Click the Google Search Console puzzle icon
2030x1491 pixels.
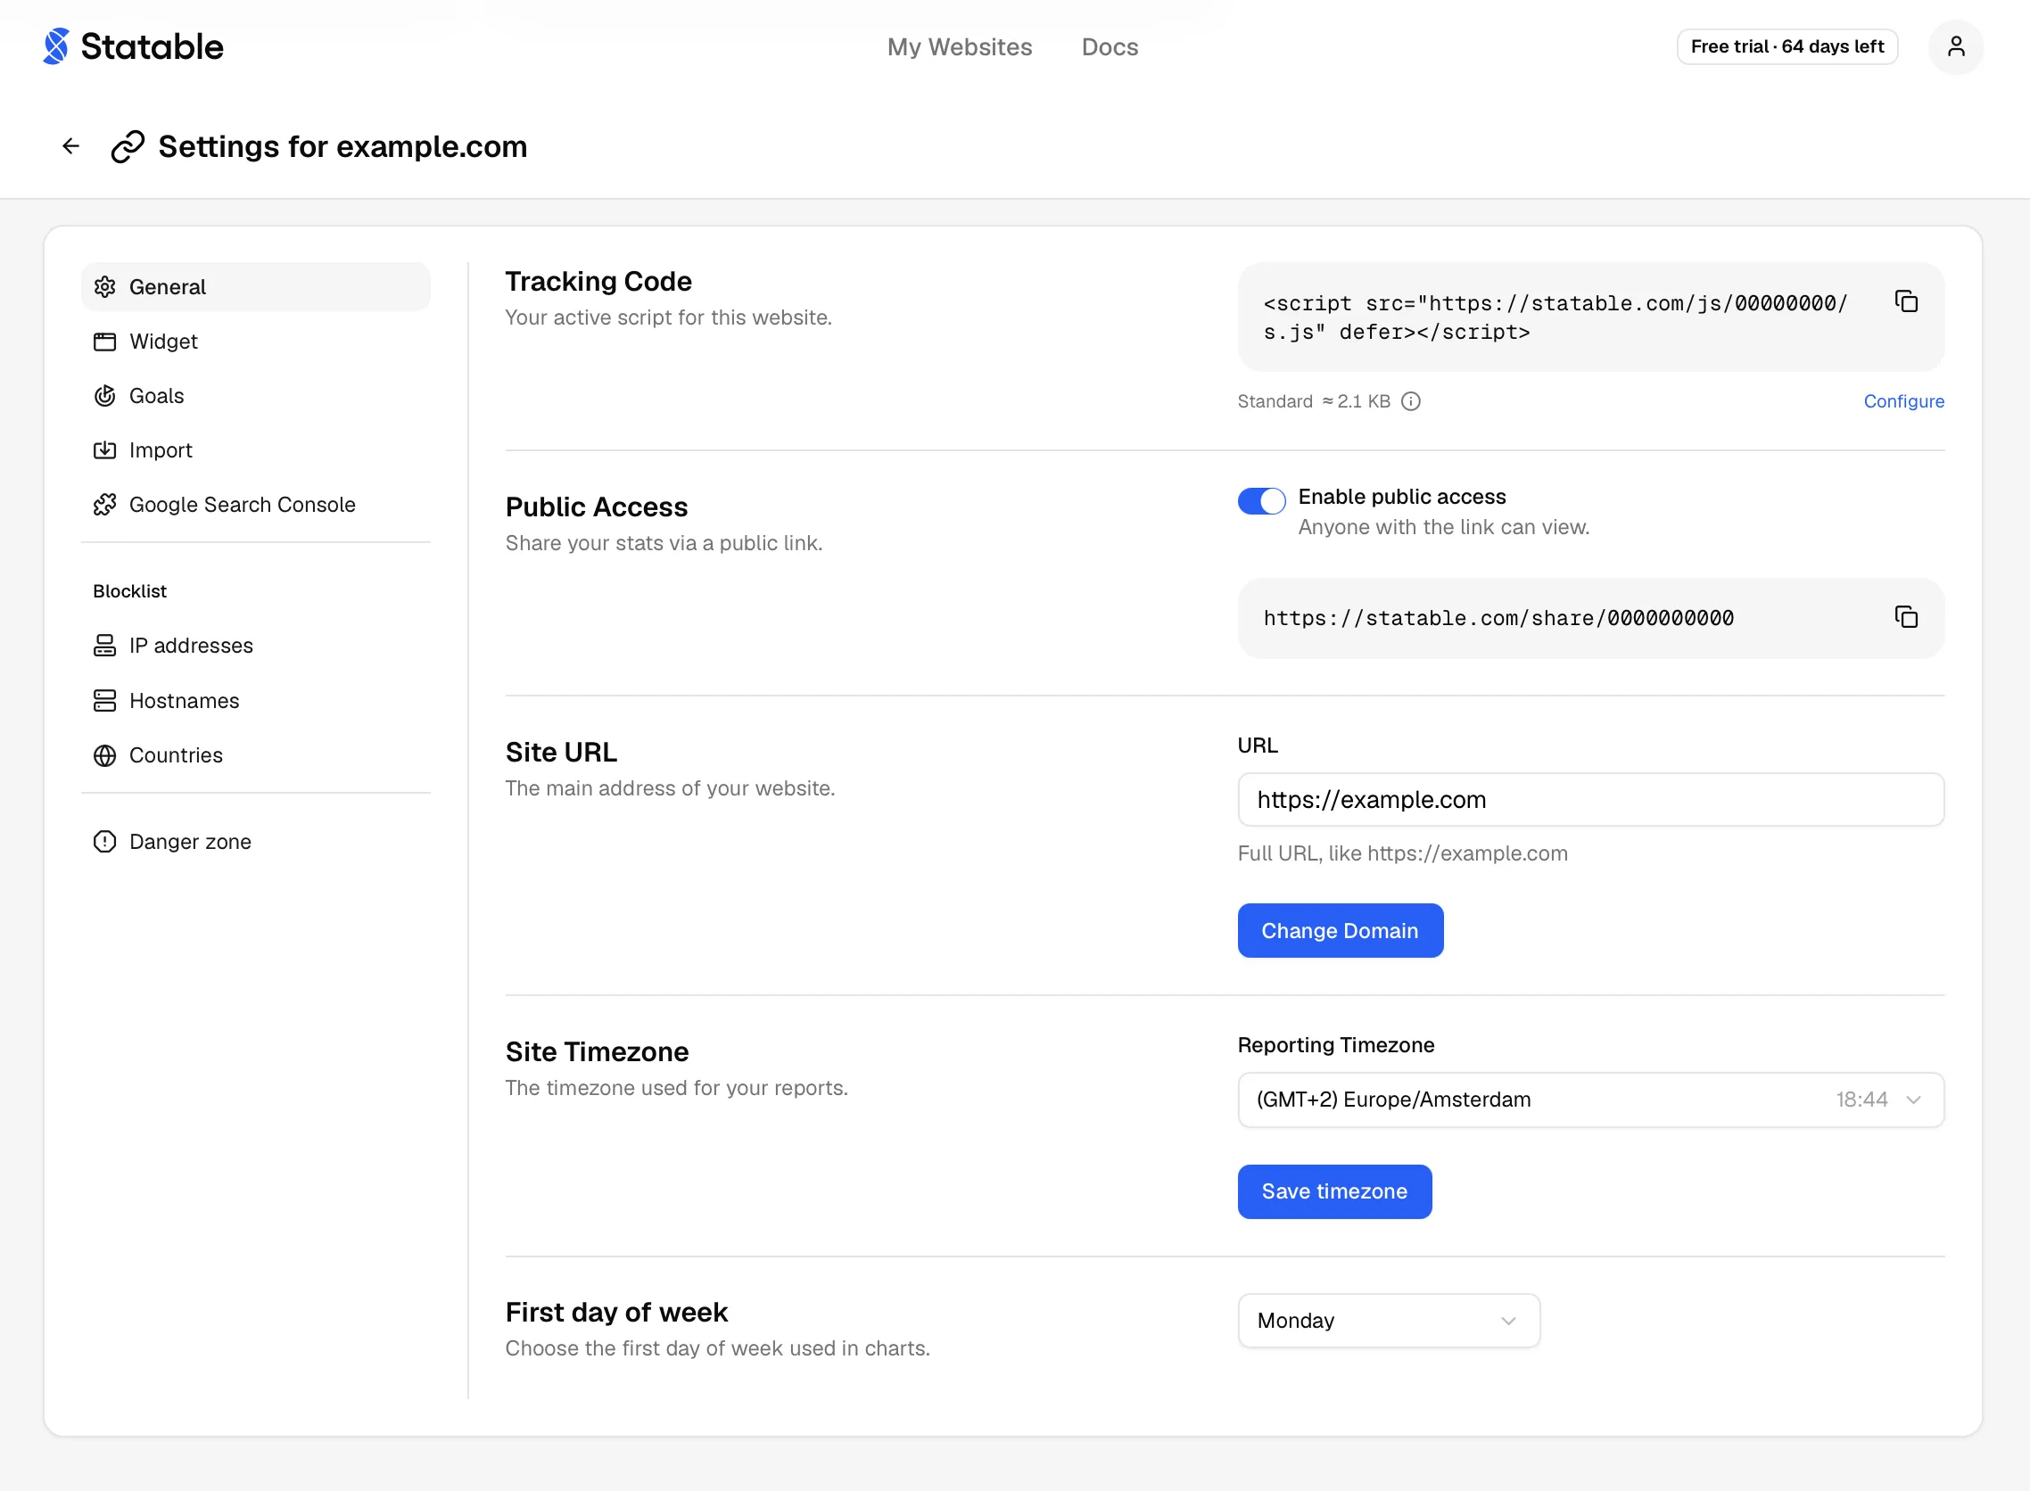[x=104, y=505]
